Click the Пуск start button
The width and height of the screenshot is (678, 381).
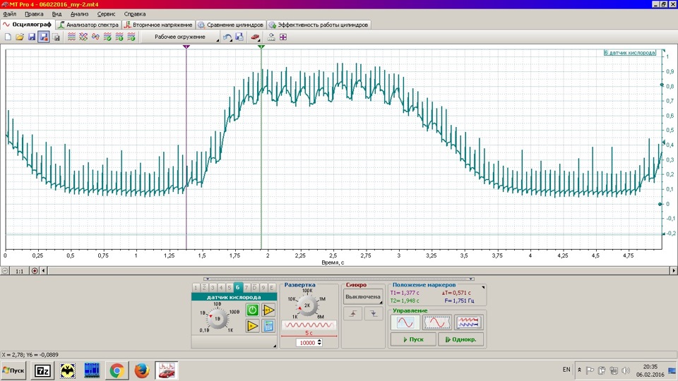click(413, 339)
